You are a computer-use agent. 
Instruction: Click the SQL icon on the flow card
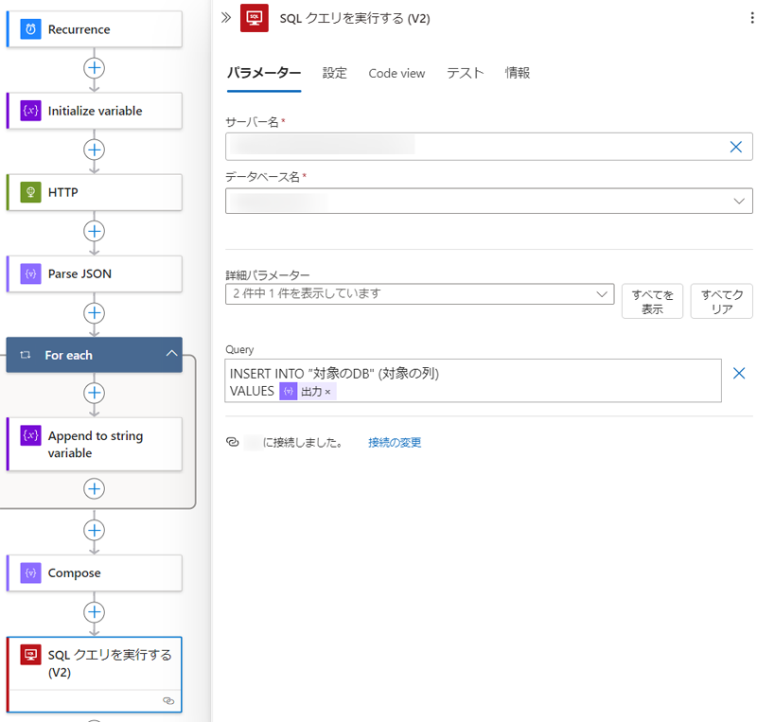pyautogui.click(x=30, y=655)
